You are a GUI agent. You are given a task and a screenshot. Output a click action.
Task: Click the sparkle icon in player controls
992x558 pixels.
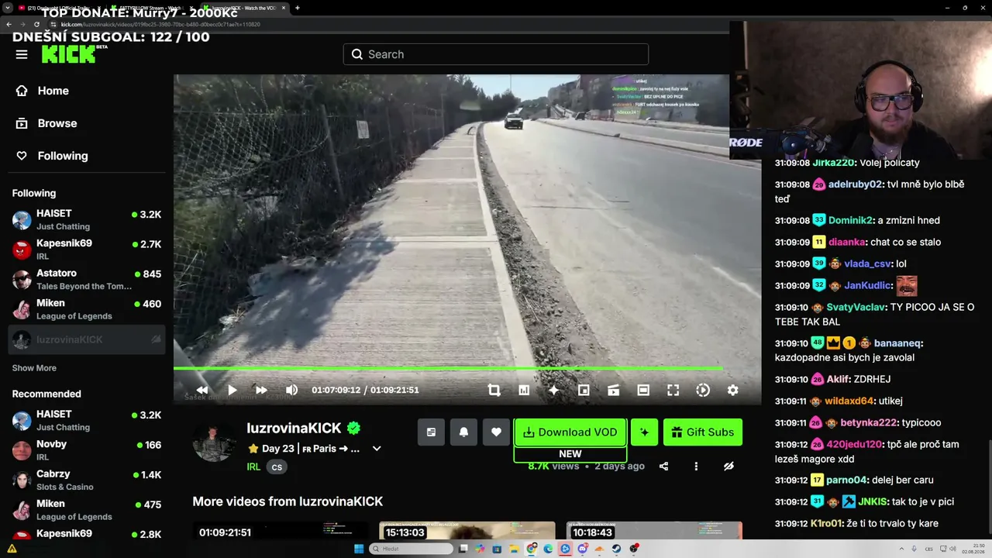pos(553,391)
